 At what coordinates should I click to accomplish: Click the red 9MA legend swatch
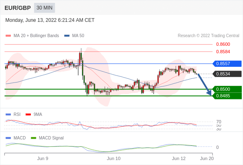(x=28, y=115)
